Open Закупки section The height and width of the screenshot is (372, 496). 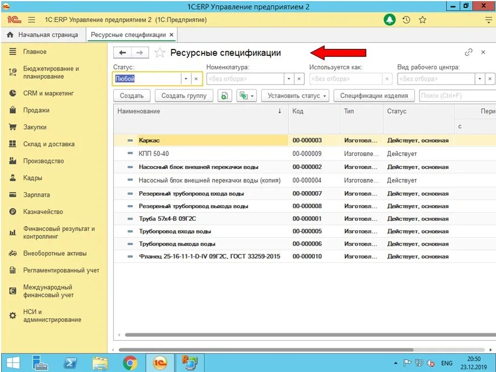pyautogui.click(x=35, y=127)
